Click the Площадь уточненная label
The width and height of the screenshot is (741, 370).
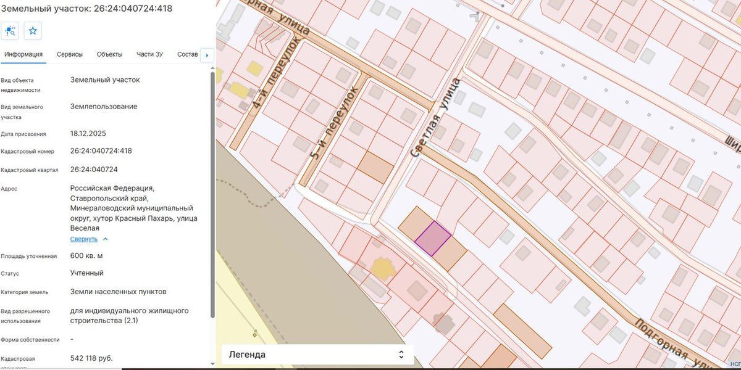29,257
